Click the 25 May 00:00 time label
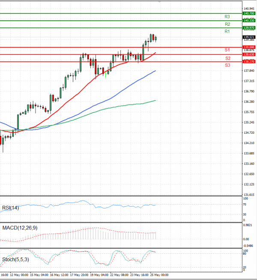 click(x=159, y=275)
